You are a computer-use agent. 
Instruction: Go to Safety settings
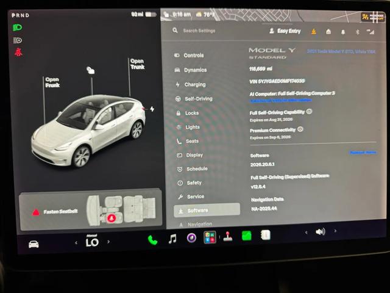190,183
